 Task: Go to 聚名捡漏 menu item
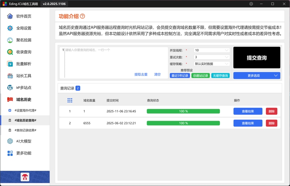pos(25,40)
